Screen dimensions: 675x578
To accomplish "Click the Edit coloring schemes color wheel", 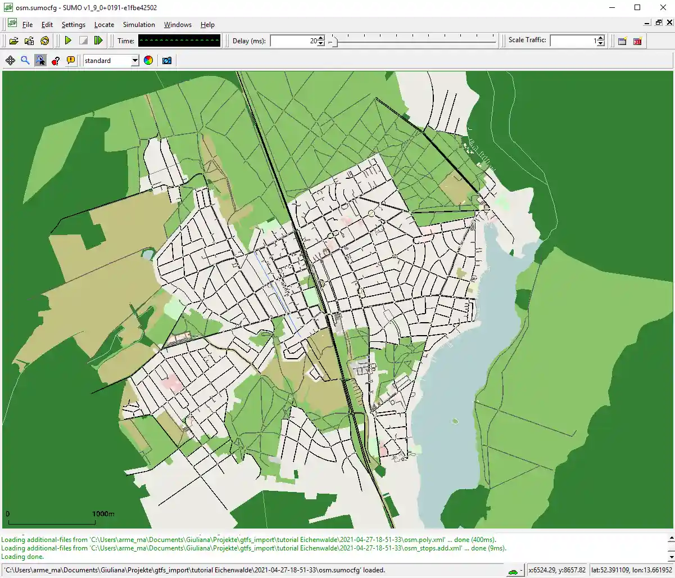I will (148, 61).
